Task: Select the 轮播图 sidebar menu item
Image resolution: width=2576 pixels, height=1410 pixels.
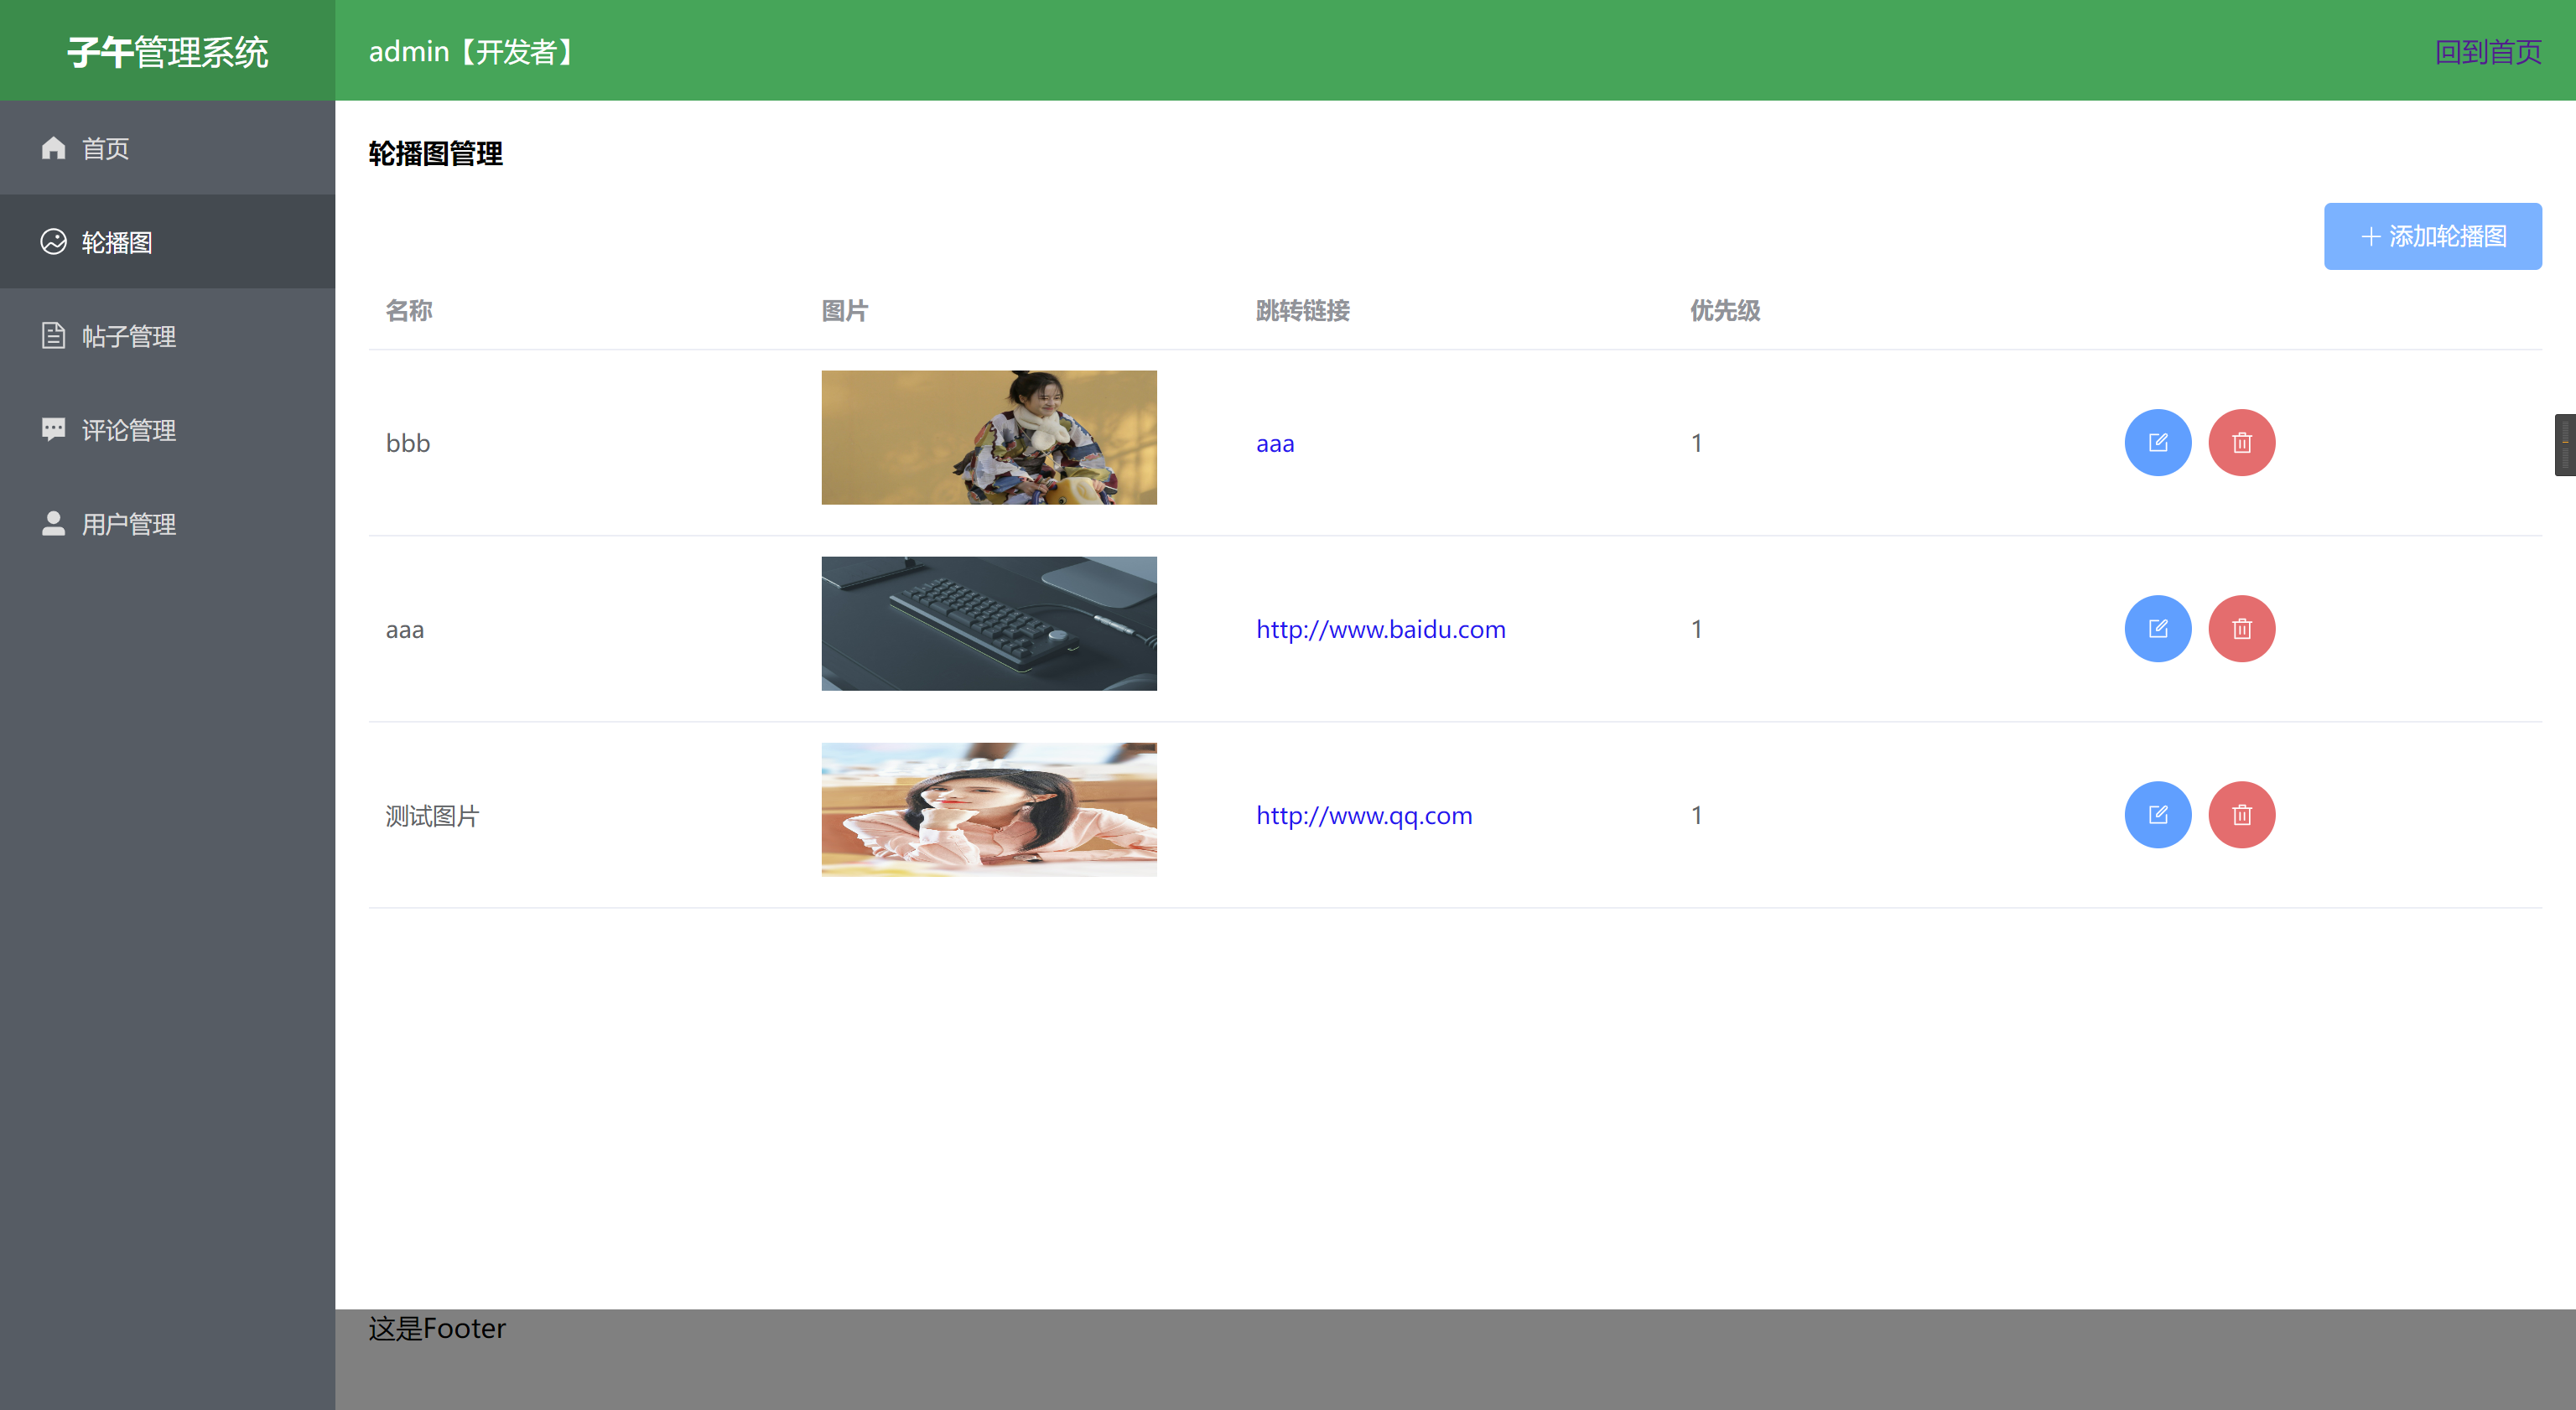Action: (x=117, y=243)
